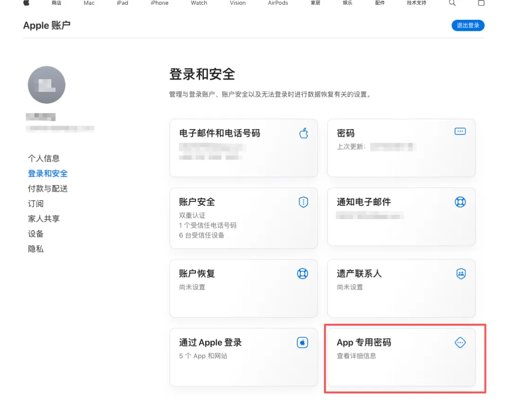Open the shopping bag icon
Image resolution: width=511 pixels, height=410 pixels.
(481, 3)
